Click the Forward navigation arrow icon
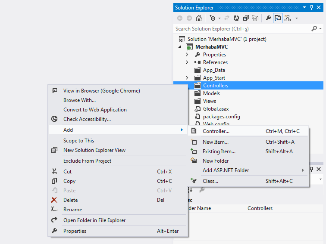Screen dimensions: 326x244 point(189,18)
